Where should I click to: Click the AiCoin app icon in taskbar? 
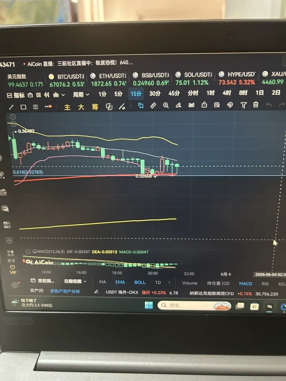click(269, 307)
